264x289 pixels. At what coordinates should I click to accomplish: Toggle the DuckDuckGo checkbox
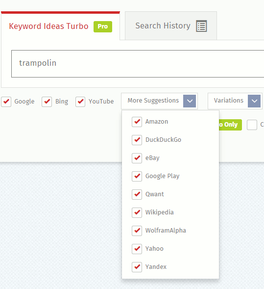tap(137, 140)
